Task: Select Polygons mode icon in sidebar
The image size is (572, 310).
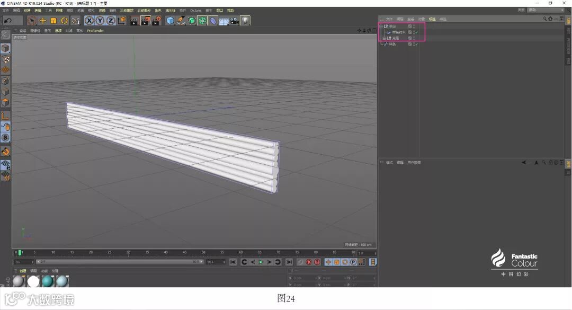Action: tap(5, 103)
